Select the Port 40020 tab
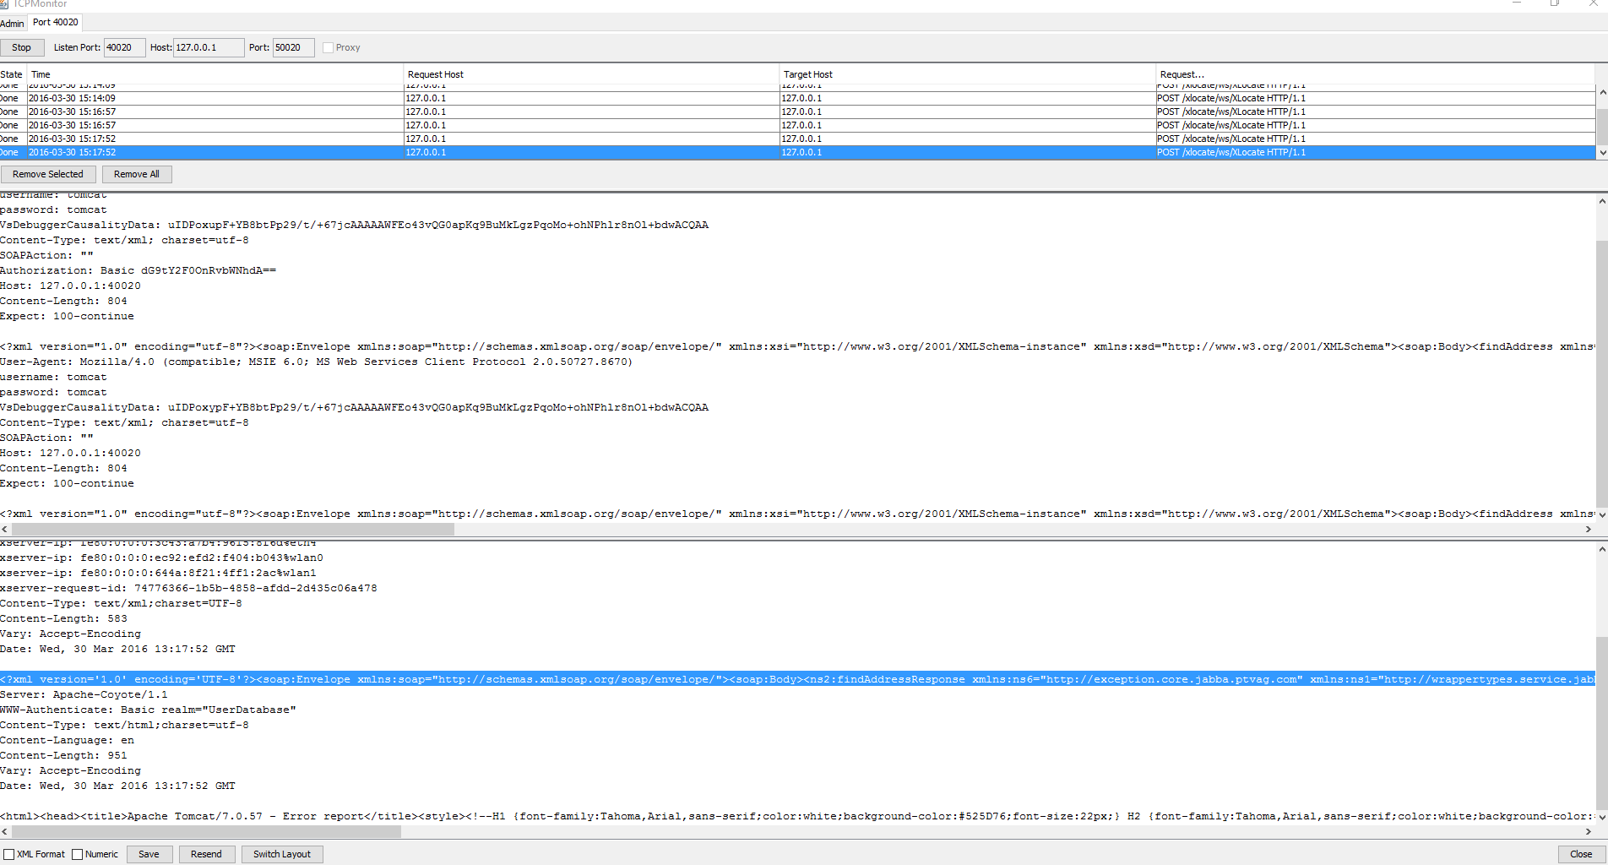The width and height of the screenshot is (1608, 865). pos(56,22)
